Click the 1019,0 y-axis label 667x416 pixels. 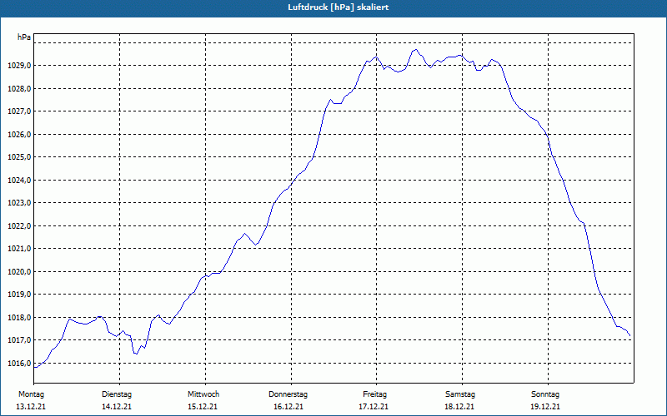pyautogui.click(x=19, y=295)
